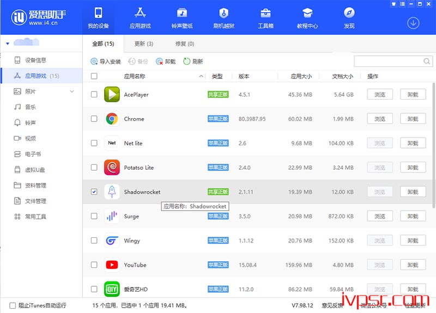Click YouTube app icon
The image size is (436, 313).
pos(112,265)
